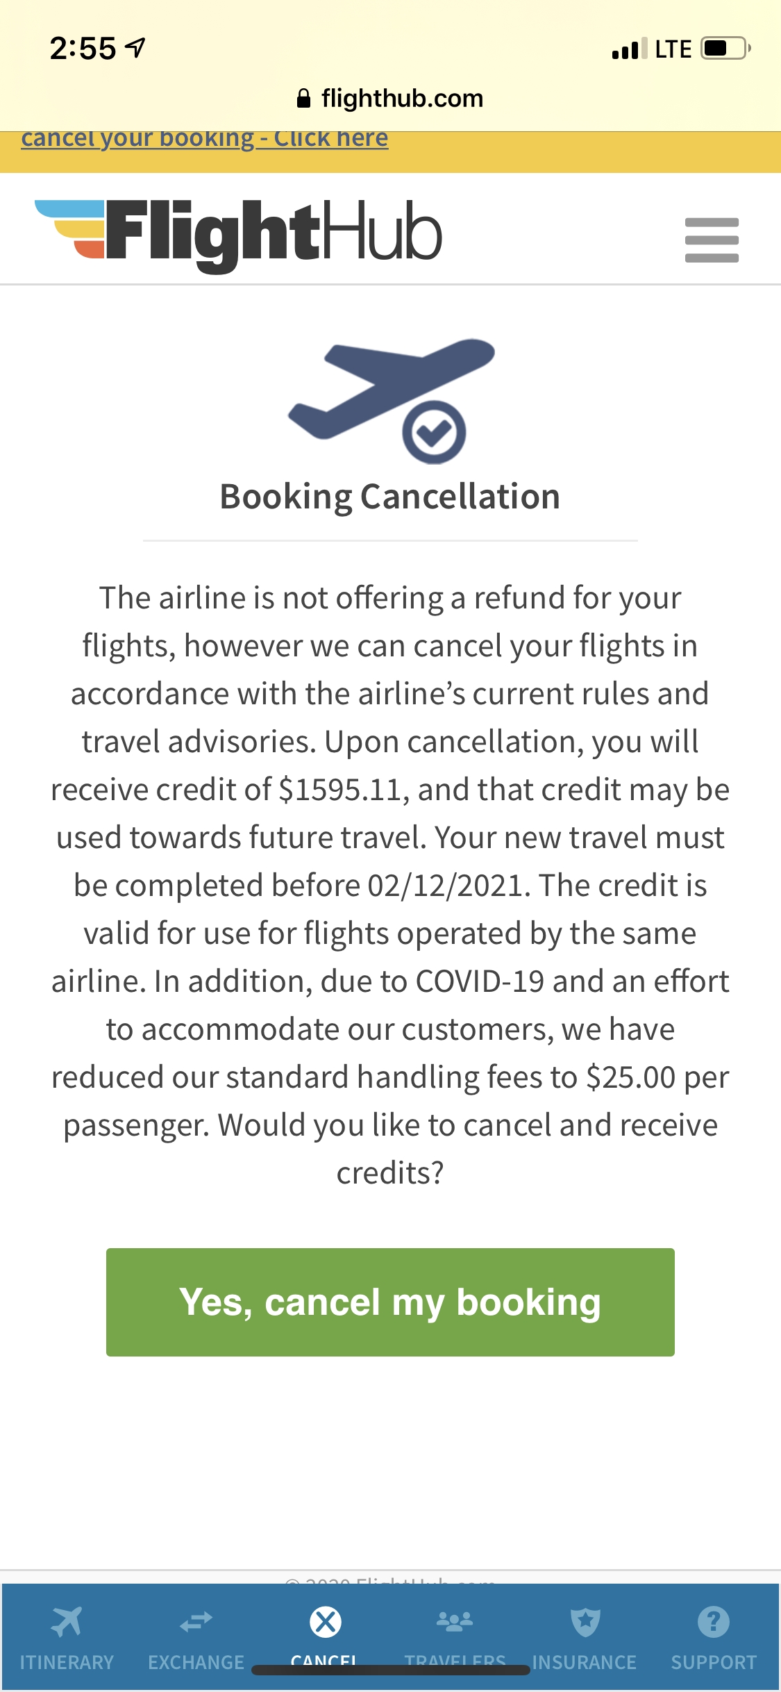
Task: Tap the Travelers group icon
Action: coord(455,1620)
